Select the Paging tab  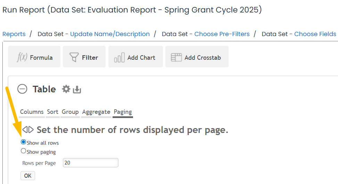click(x=123, y=112)
